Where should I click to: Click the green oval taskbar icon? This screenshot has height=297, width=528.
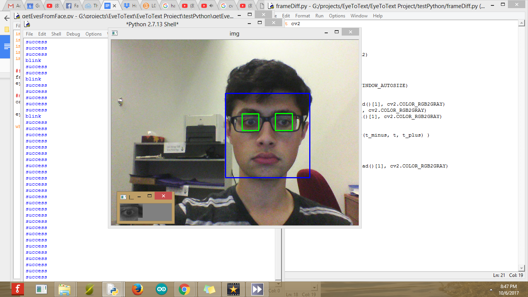point(89,289)
